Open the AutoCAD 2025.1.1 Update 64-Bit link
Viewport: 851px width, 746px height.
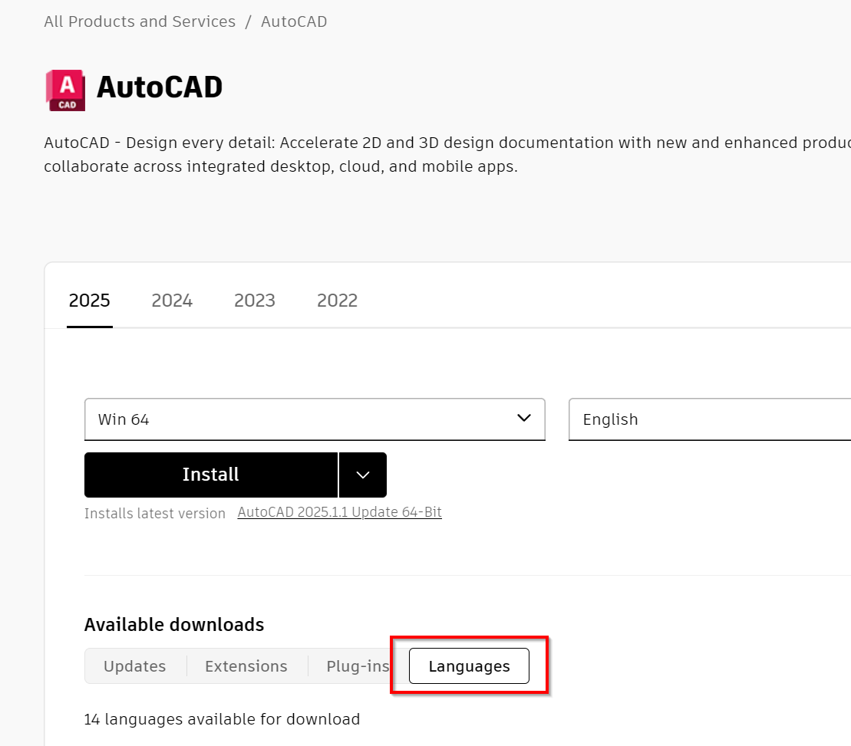tap(339, 511)
